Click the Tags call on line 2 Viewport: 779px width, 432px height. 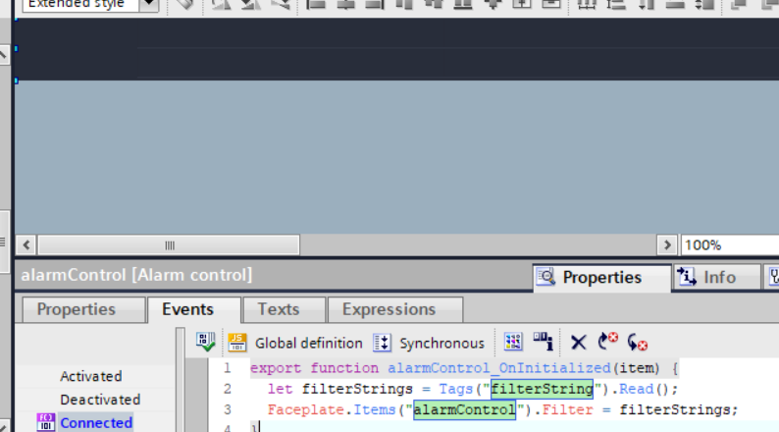tap(455, 389)
